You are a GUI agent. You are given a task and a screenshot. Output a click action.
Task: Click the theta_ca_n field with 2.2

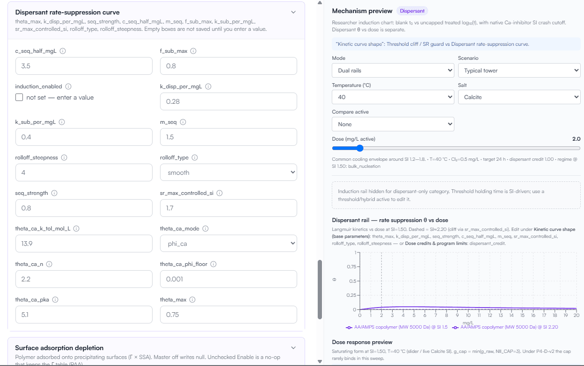click(84, 279)
